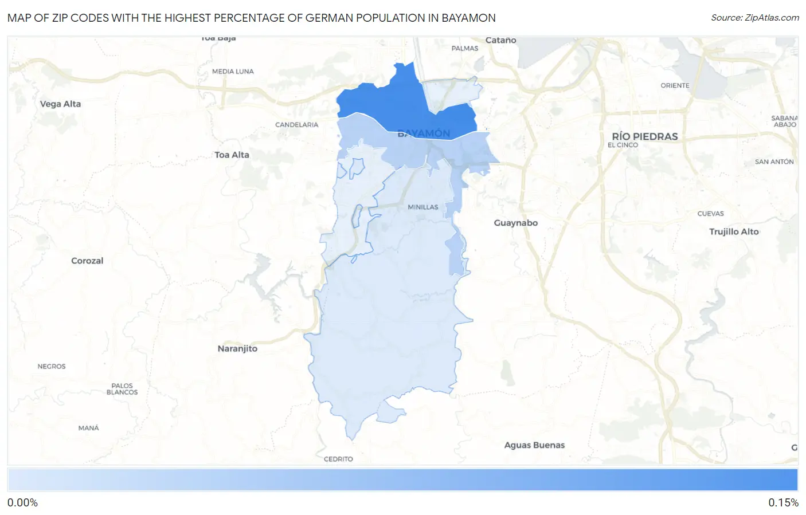Click the 'EL CINCO' map label

point(623,145)
